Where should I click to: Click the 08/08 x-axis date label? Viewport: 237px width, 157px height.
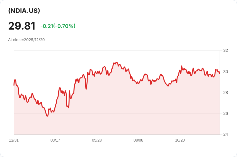click(x=138, y=140)
